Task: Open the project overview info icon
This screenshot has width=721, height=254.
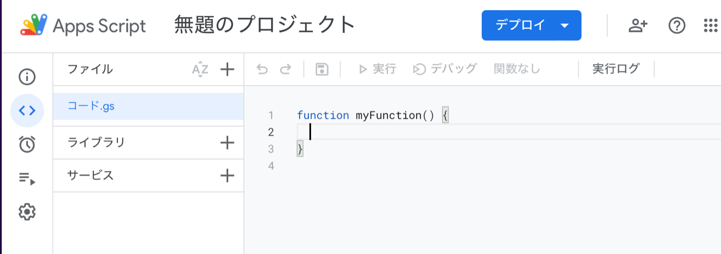Action: click(27, 77)
